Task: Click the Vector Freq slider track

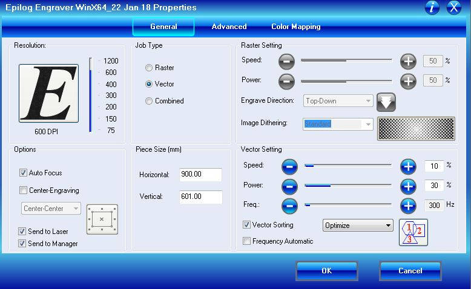Action: [348, 205]
